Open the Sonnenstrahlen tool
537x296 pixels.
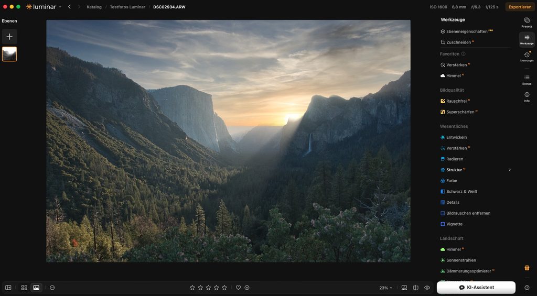coord(458,260)
